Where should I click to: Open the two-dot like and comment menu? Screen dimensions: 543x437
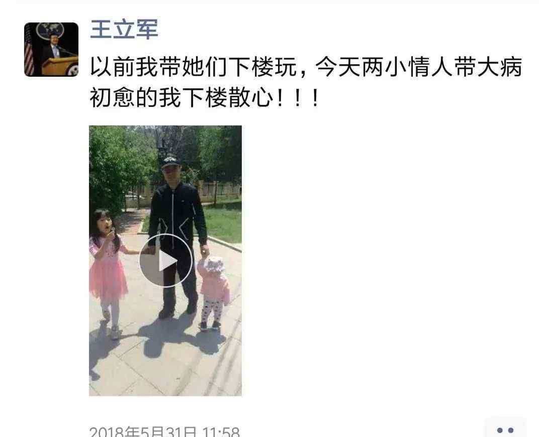(505, 429)
